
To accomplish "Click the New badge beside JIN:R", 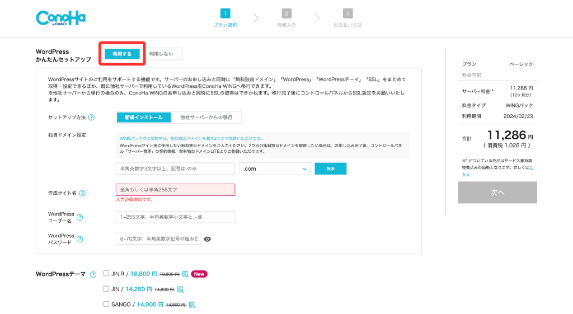I will [x=199, y=274].
